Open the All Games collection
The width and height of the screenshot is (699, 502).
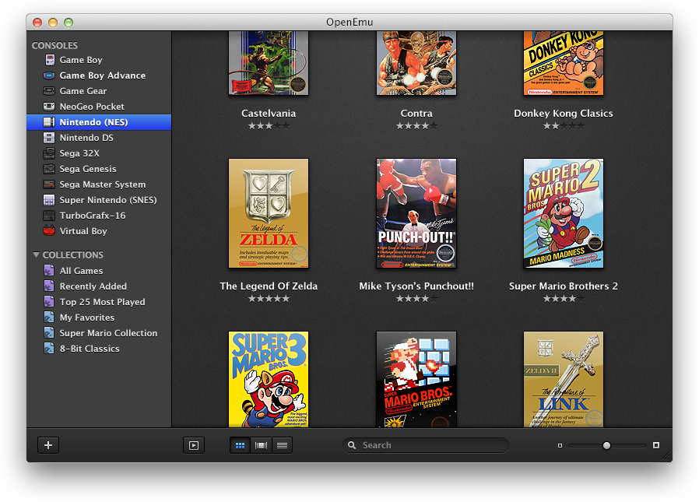coord(99,271)
